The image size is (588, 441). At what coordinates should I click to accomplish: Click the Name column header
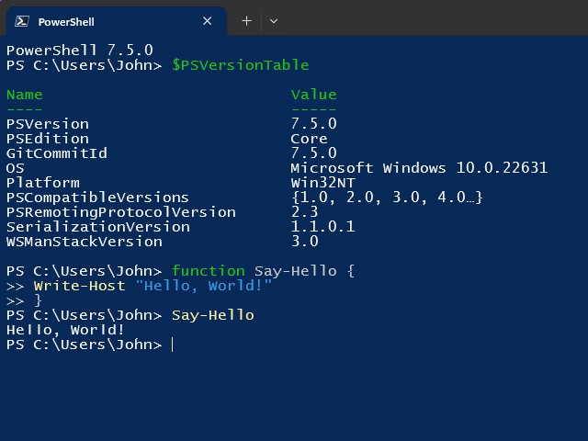(25, 95)
